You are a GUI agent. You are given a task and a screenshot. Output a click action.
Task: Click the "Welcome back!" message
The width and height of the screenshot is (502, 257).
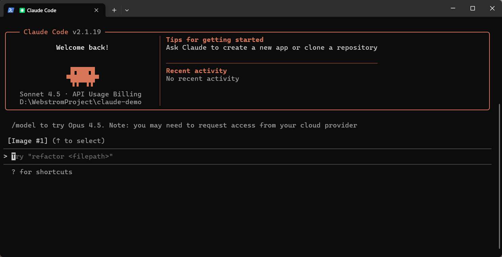tap(82, 47)
